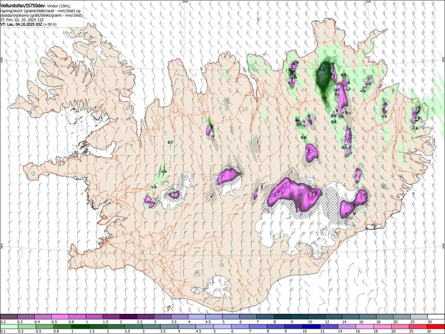Click the 1.2 value on the pink snow patch
This screenshot has width=445, height=334.
[222, 177]
